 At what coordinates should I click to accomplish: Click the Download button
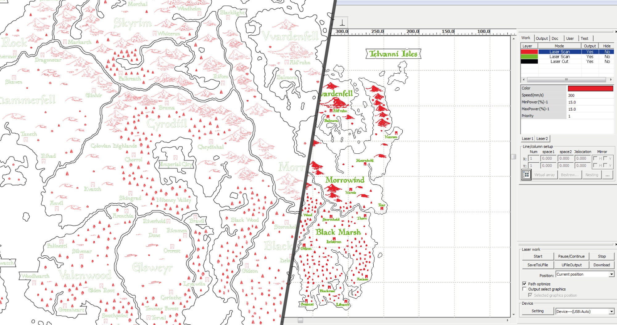602,265
